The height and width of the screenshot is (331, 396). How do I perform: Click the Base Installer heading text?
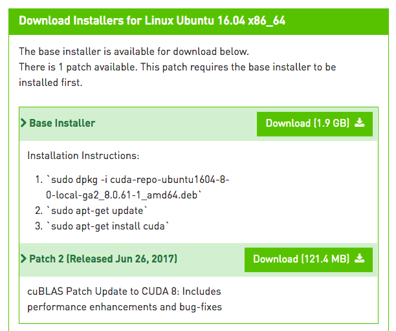pyautogui.click(x=62, y=123)
